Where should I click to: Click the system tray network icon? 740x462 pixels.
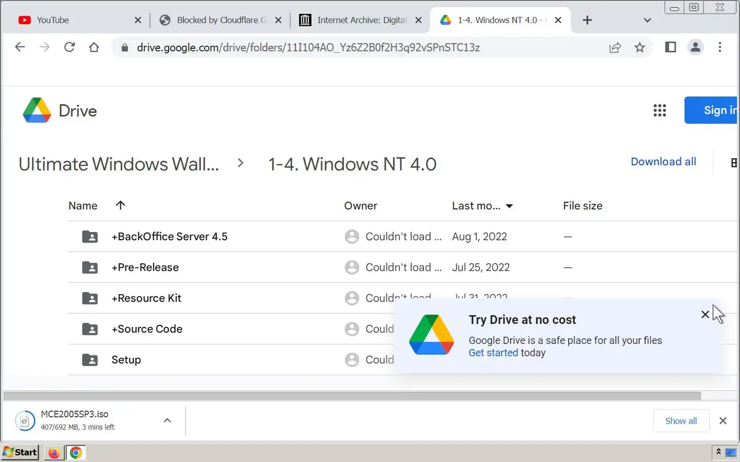click(731, 452)
